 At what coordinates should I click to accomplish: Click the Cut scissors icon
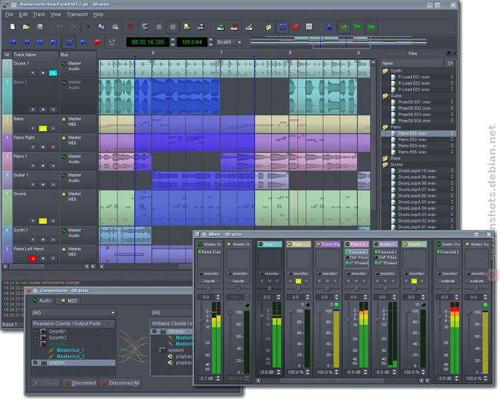(88, 27)
